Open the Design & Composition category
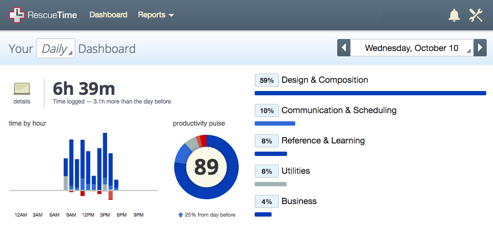Viewport: 493px width, 232px height. [325, 80]
